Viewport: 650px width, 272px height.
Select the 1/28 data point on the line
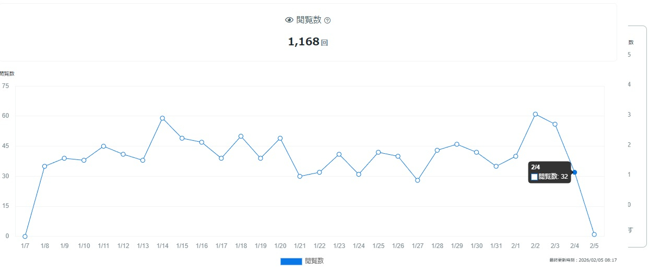(437, 150)
